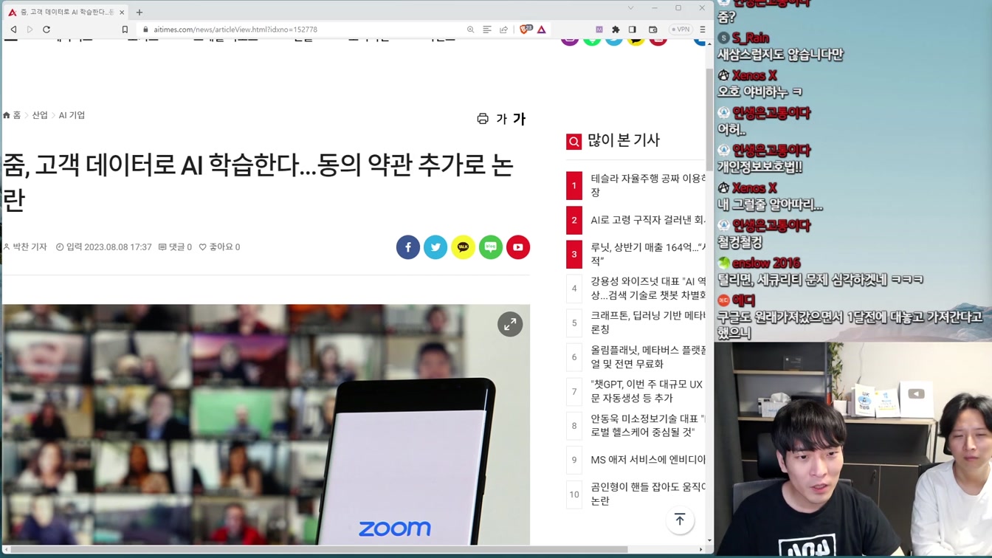Decrease font size with small 가
Screen dimensions: 992x558
tap(501, 119)
